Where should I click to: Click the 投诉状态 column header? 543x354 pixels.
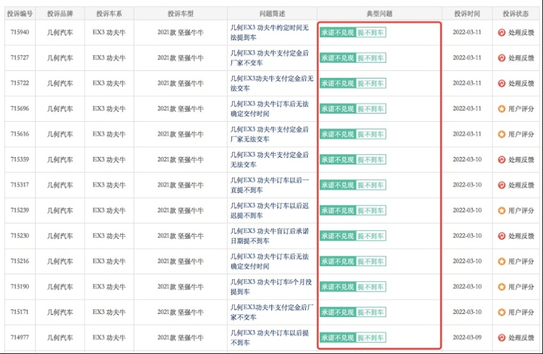coord(516,13)
